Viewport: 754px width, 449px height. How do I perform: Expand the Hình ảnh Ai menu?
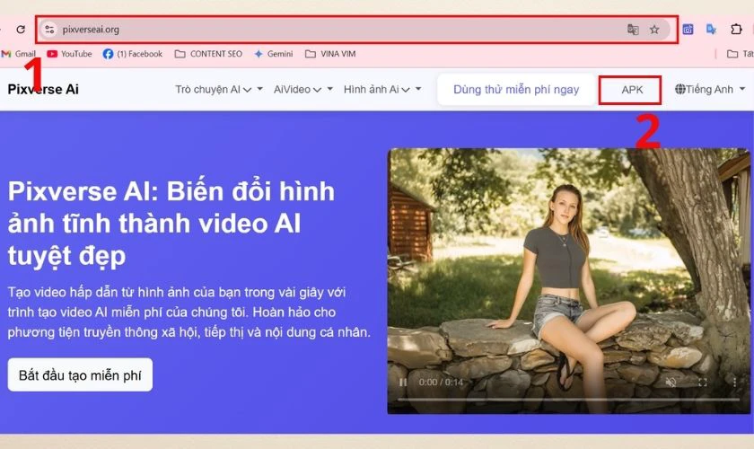point(382,90)
